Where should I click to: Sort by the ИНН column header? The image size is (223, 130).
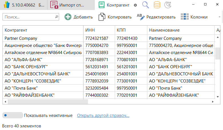[99, 30]
